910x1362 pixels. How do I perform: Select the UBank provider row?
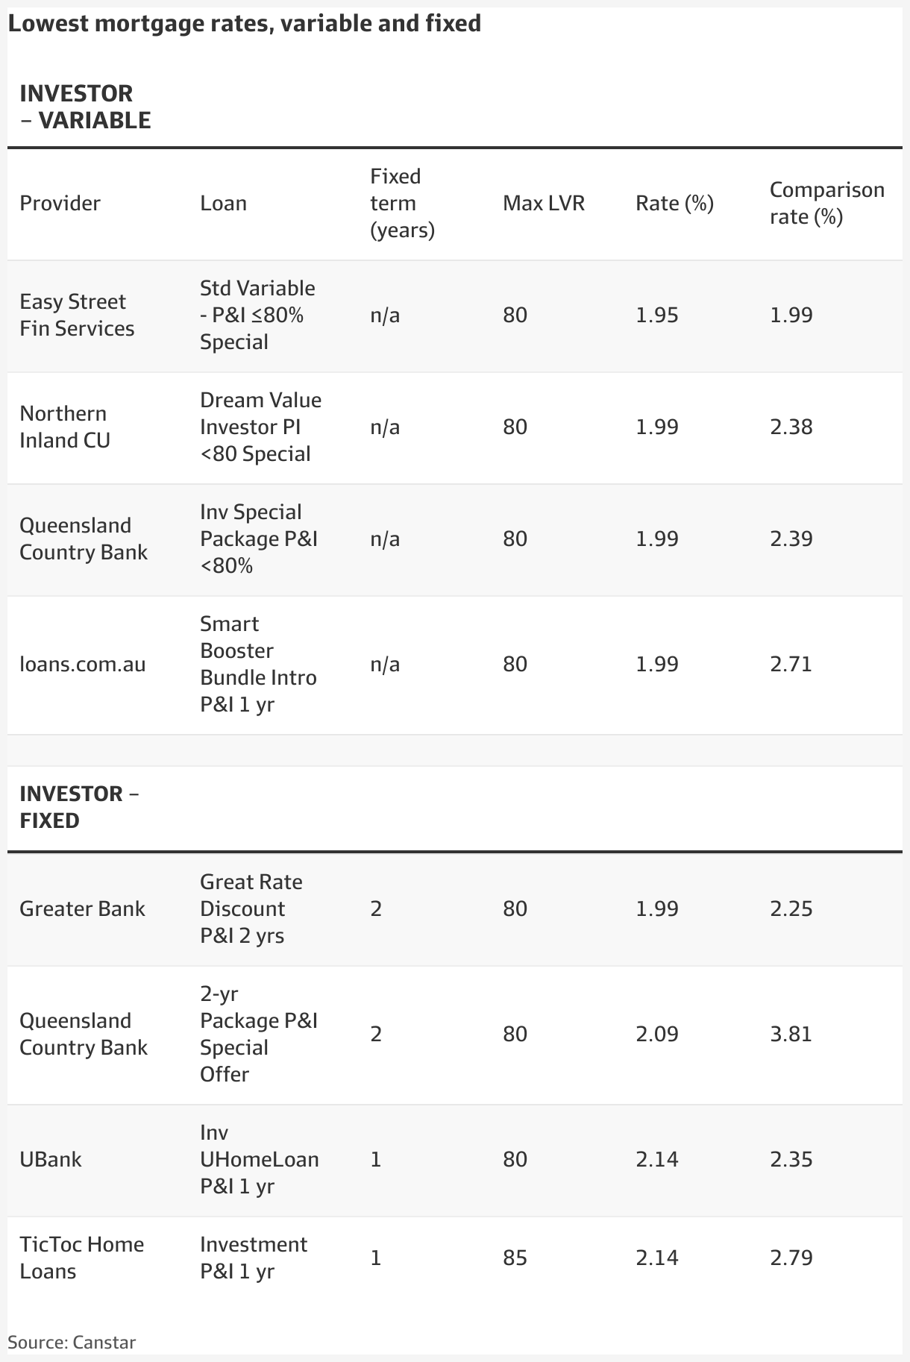455,1160
